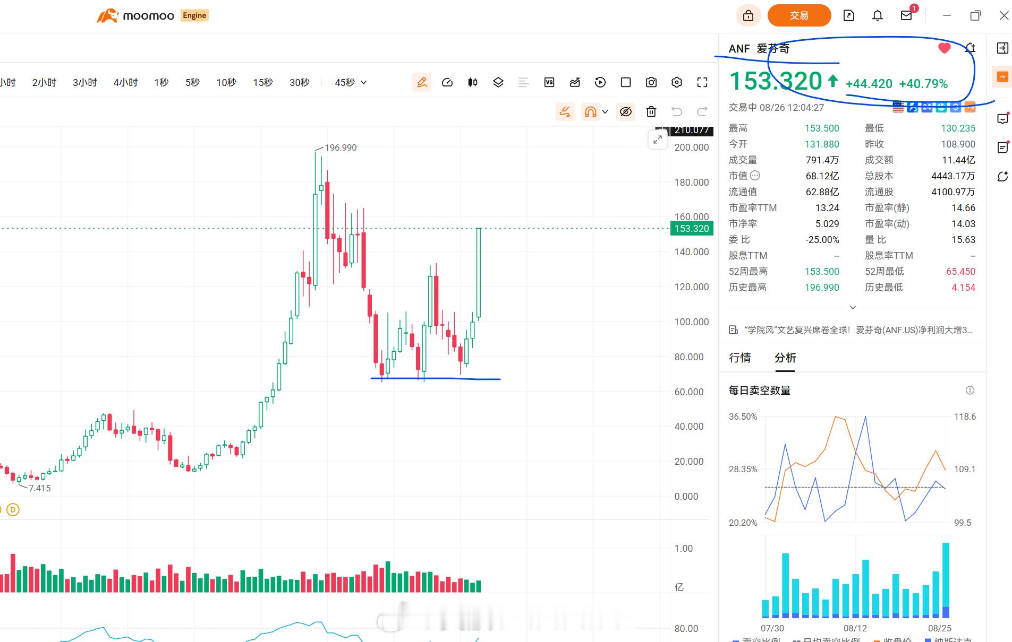Open the AI chat sidebar icon

point(1002,176)
